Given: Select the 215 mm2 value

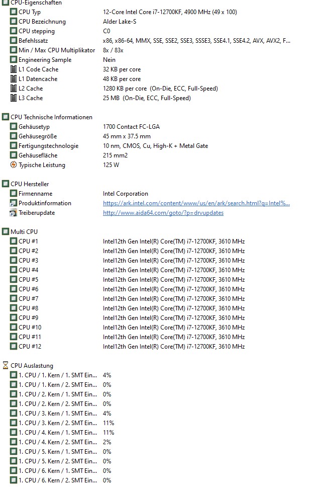Looking at the screenshot, I should 115,155.
